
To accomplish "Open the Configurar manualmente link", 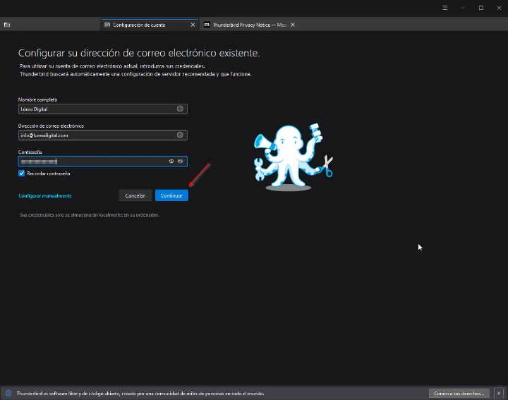I will point(45,195).
